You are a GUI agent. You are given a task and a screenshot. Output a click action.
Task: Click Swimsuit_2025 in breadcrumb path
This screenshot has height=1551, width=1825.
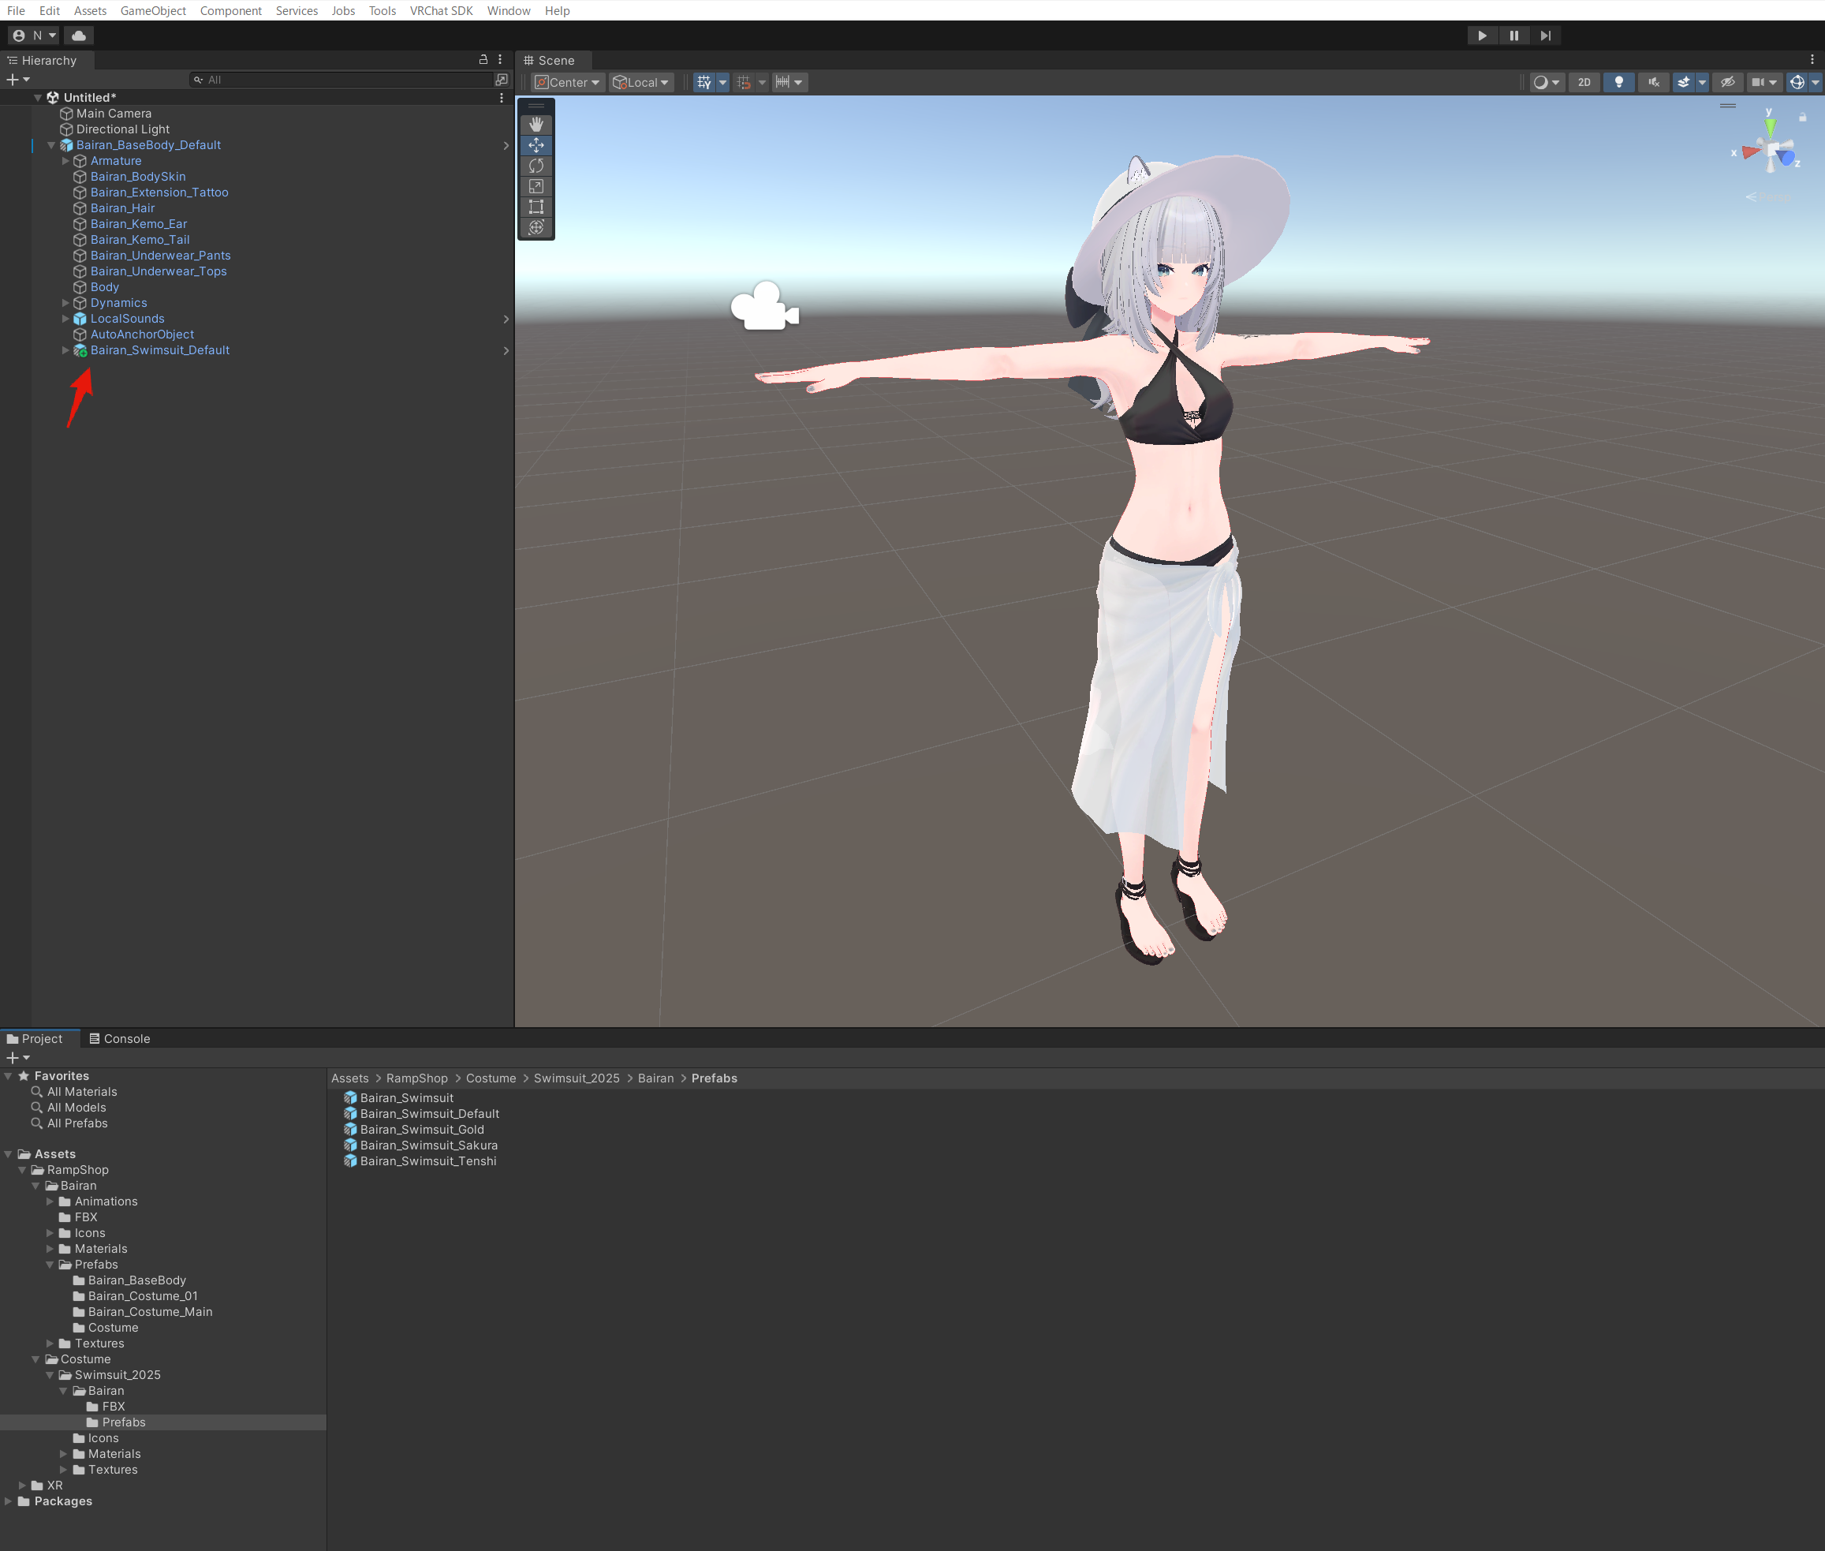577,1079
